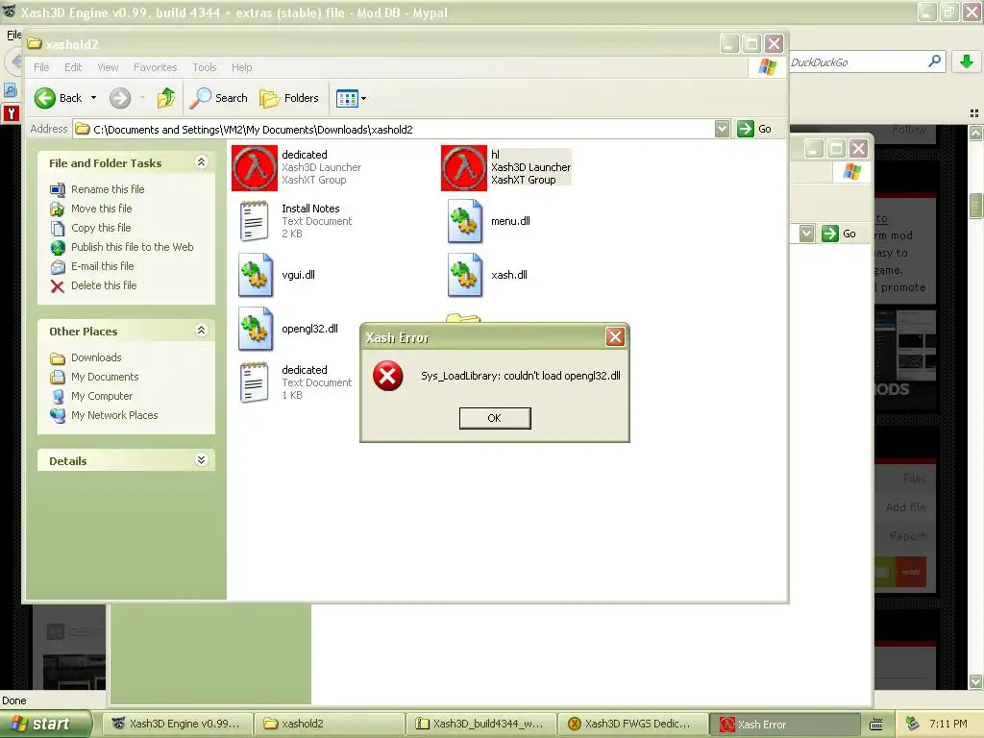Screen dimensions: 984x738
Task: Open the Views dropdown button
Action: (x=351, y=98)
